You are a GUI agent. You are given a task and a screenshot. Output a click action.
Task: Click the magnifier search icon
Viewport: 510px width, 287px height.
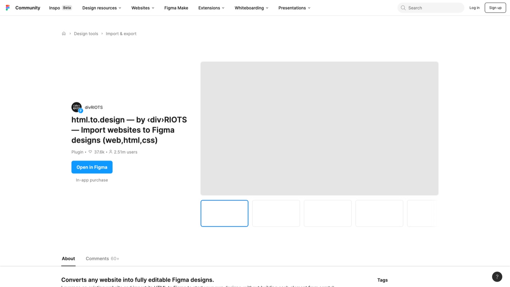[x=403, y=8]
